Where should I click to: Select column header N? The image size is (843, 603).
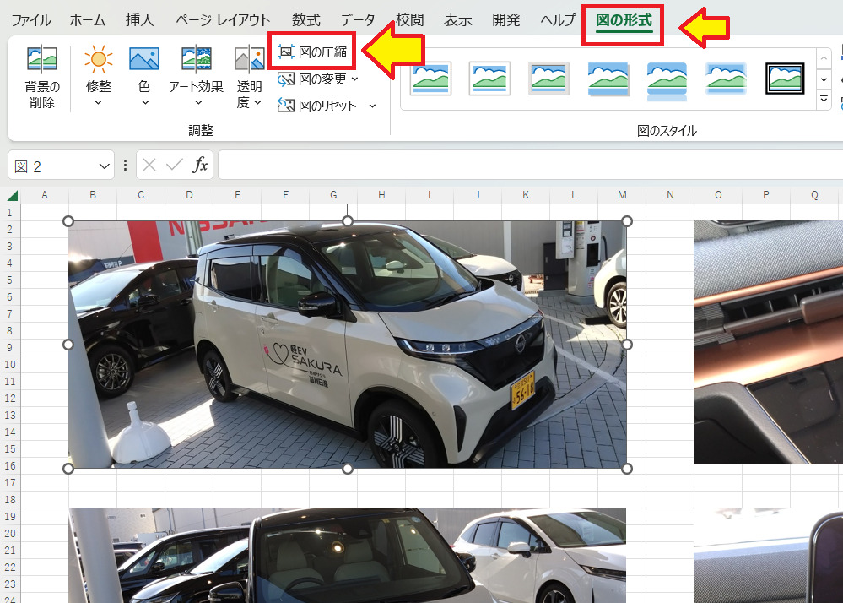point(670,195)
